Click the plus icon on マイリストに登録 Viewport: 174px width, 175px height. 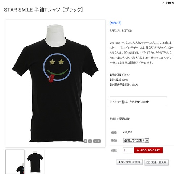click(x=119, y=162)
